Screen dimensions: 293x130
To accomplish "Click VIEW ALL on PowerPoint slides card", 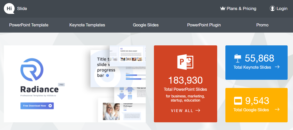I will click(x=185, y=111).
